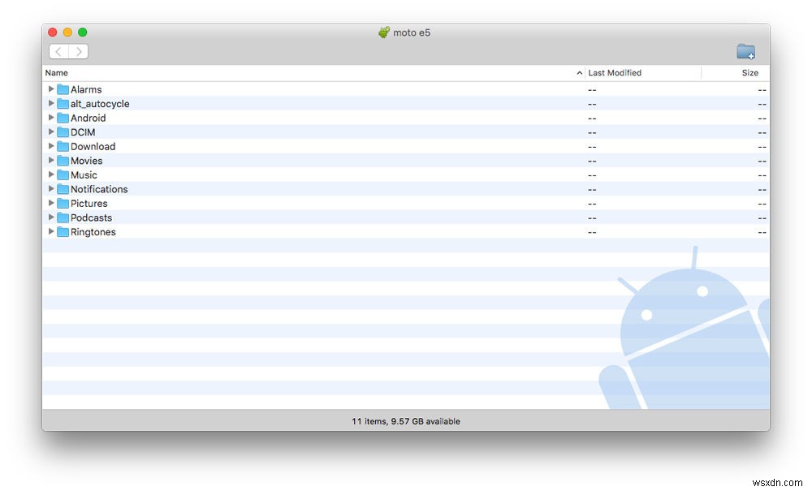Select the DCIM folder name

click(83, 132)
